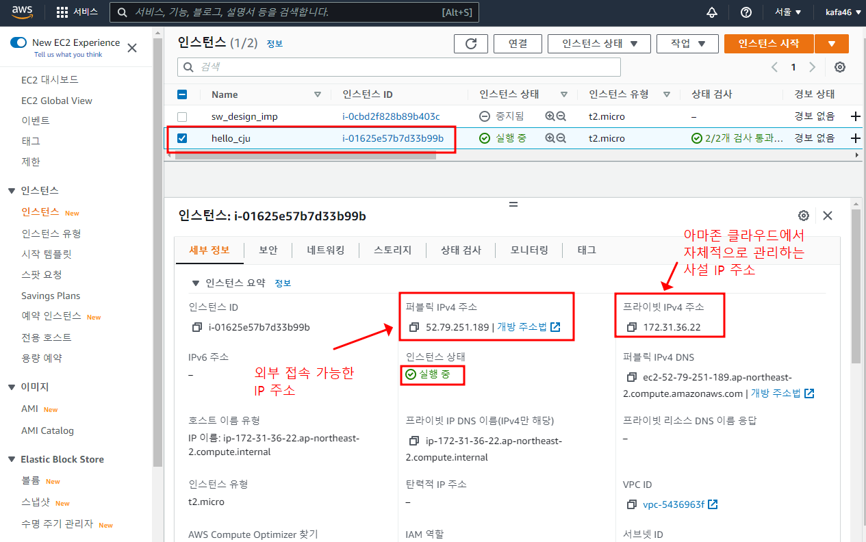866x542 pixels.
Task: Copy the VPC ID value
Action: click(x=632, y=504)
